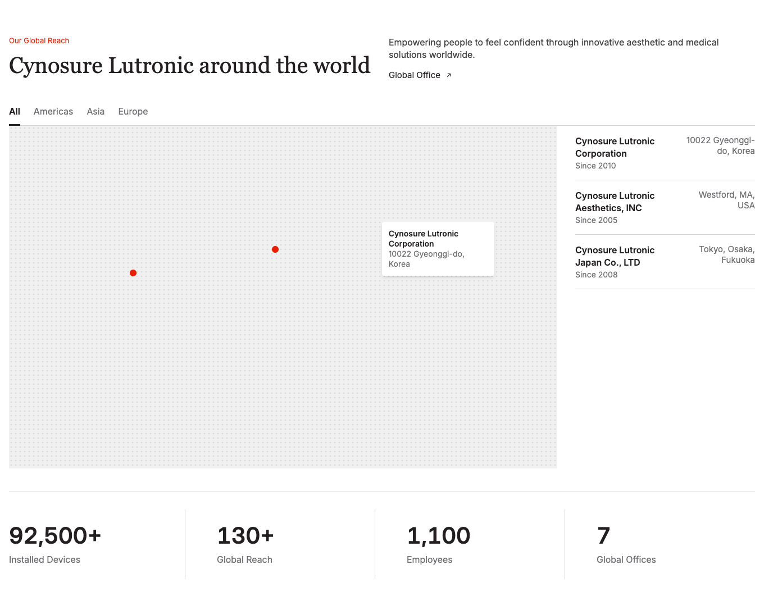764x615 pixels.
Task: Click the 'Global Offices' label
Action: click(626, 559)
